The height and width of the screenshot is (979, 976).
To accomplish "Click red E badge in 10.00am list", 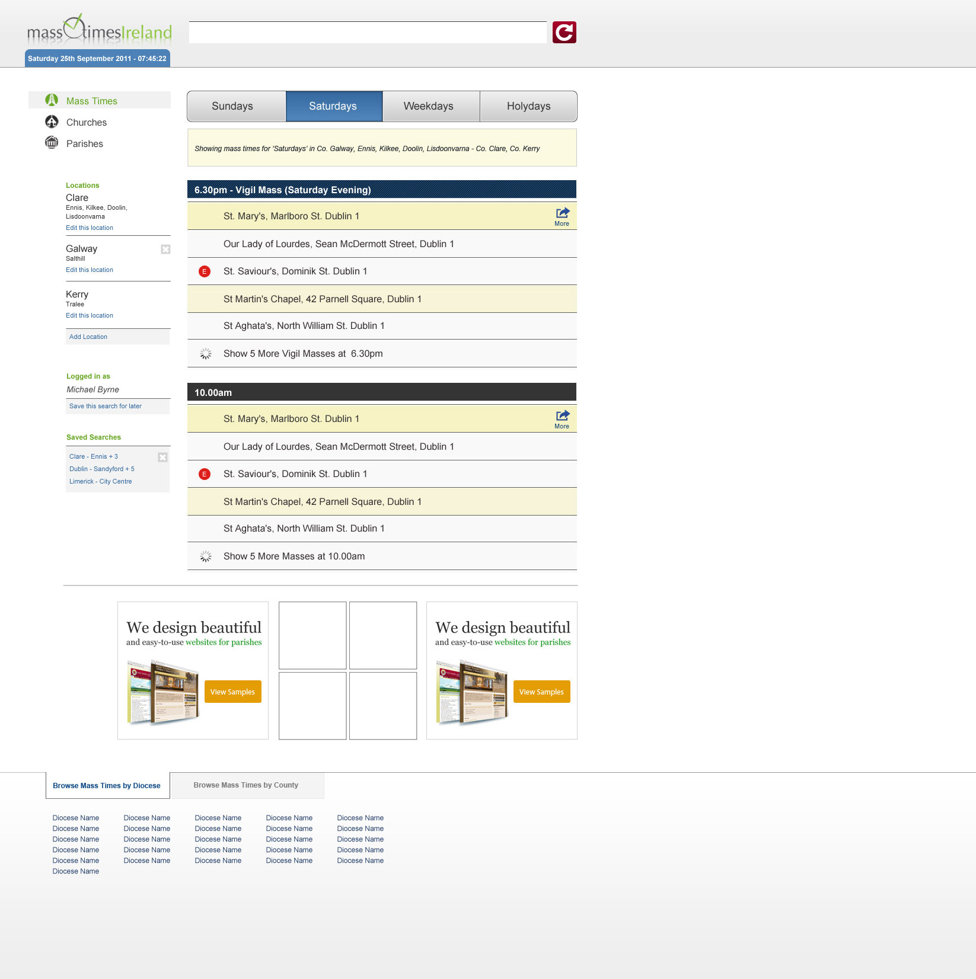I will (x=205, y=474).
